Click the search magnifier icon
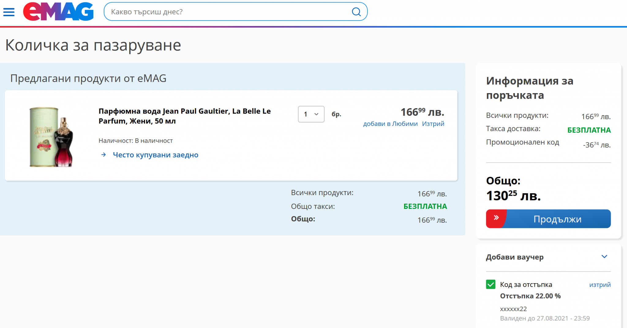The height and width of the screenshot is (328, 627). [x=356, y=12]
